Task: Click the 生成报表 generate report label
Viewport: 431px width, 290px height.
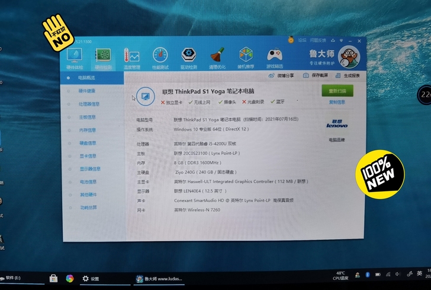Action: click(352, 76)
